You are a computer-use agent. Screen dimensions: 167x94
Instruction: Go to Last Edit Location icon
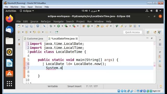[34, 32]
